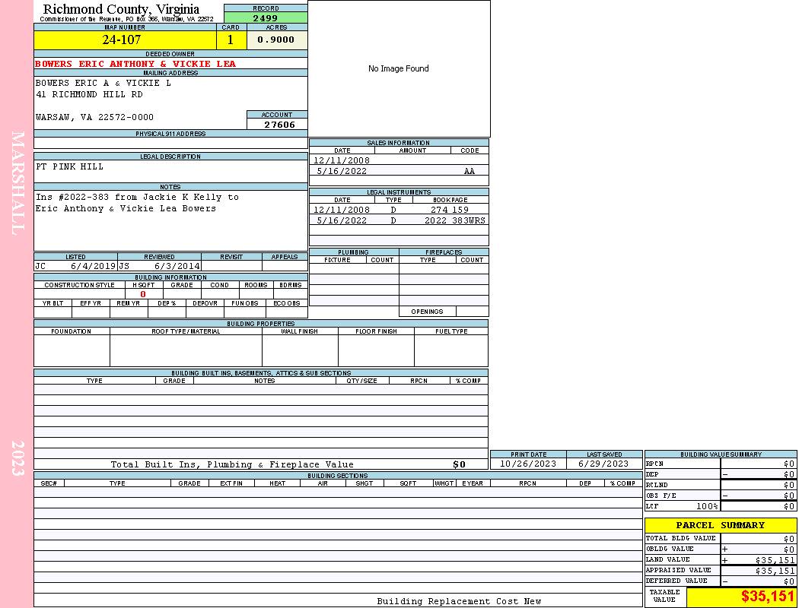Click the last saved date 6/29/2023
The image size is (799, 608).
603,464
